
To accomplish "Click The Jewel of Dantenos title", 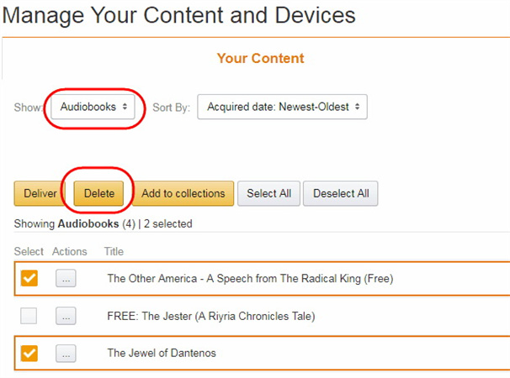I will [x=162, y=353].
